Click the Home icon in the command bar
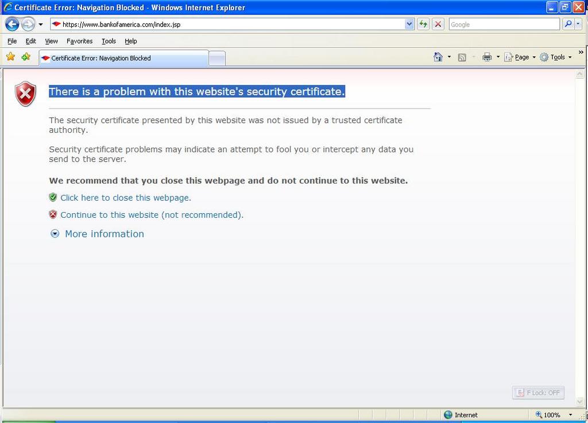 [x=438, y=57]
